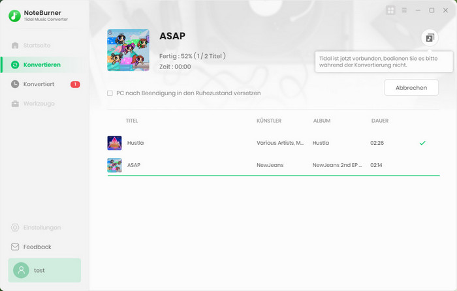Click the large ASAP album cover
457x291 pixels.
coord(128,50)
